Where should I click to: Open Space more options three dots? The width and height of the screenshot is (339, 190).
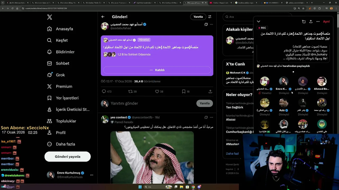point(318,22)
